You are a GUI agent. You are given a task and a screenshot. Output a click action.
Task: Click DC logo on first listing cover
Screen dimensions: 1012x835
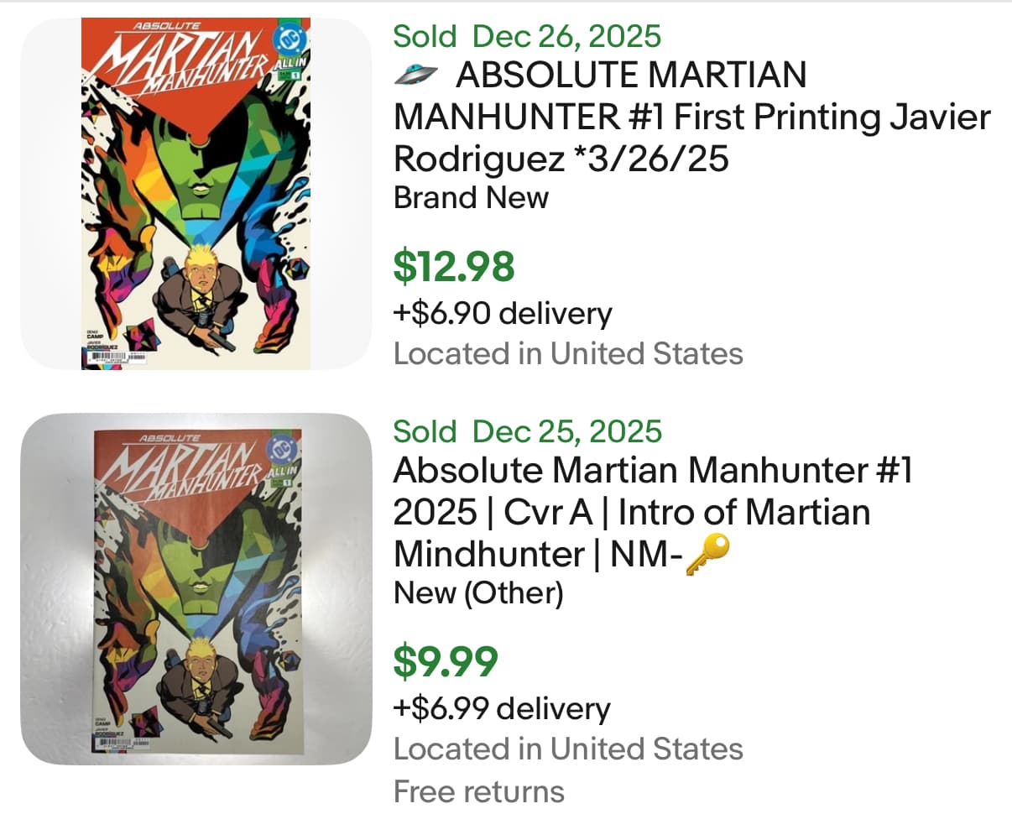[x=290, y=41]
